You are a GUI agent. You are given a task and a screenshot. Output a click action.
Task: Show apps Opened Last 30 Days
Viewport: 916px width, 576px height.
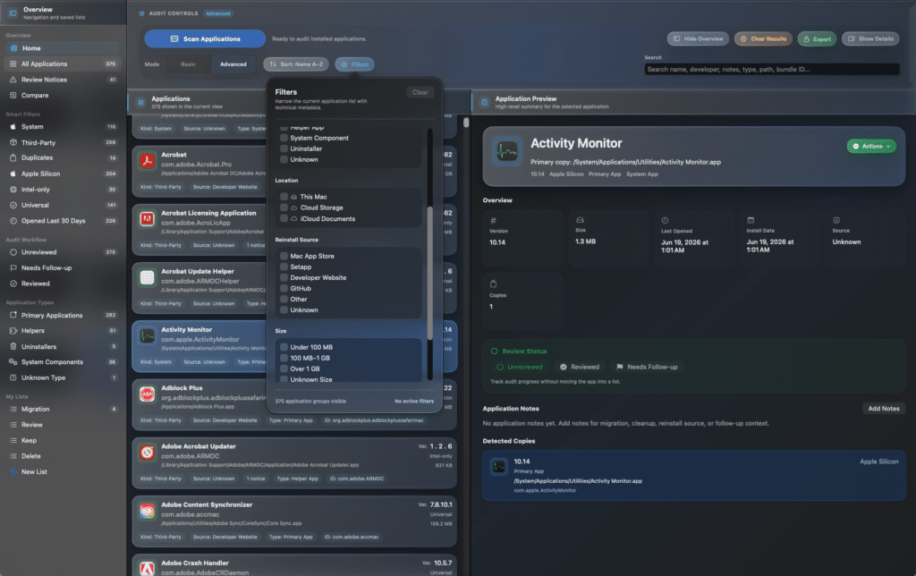[63, 221]
